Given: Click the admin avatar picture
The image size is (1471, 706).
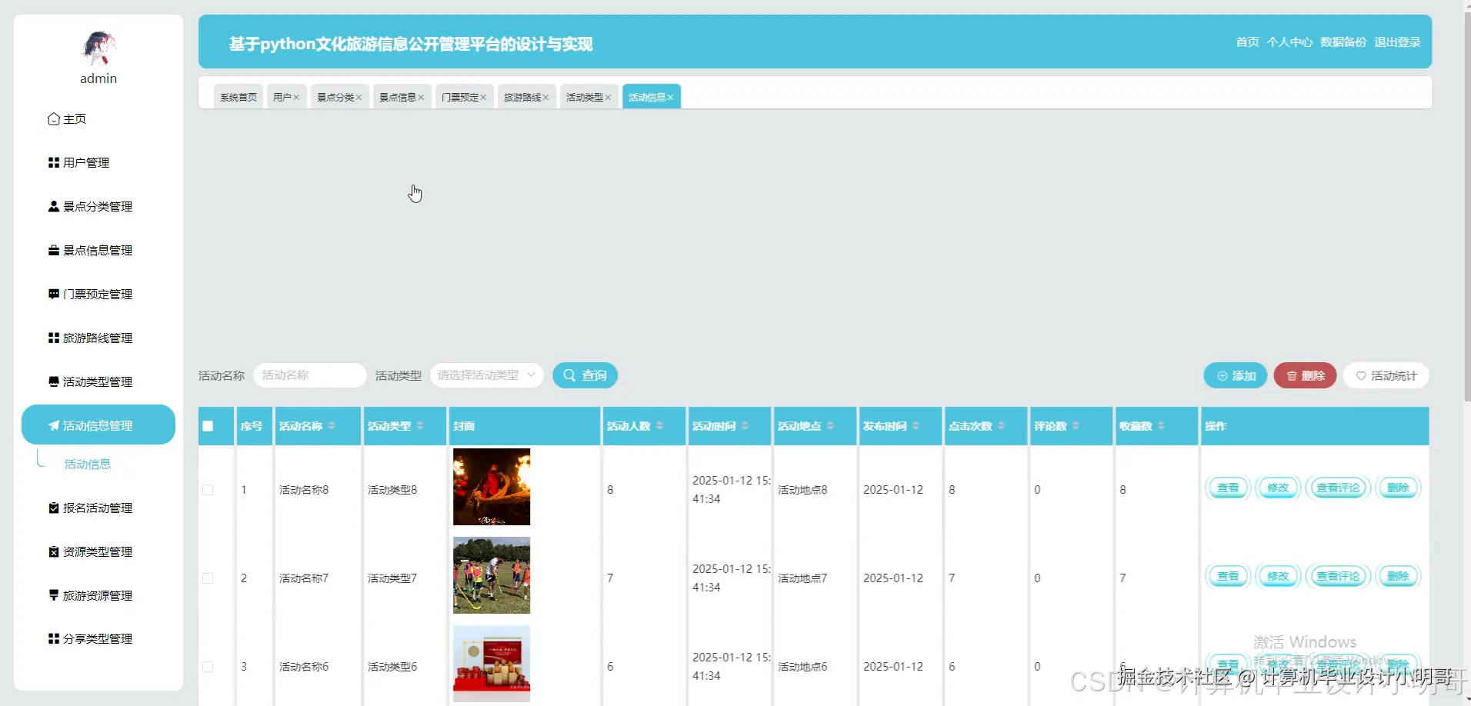Looking at the screenshot, I should click(98, 48).
